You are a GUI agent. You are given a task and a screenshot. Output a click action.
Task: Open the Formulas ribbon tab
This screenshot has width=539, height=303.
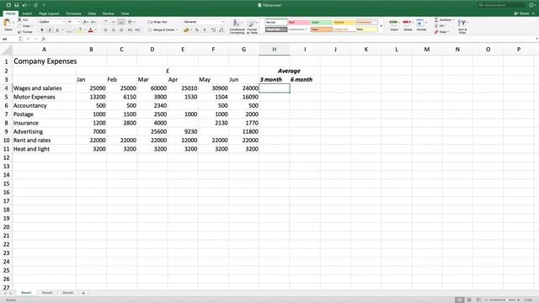[73, 13]
